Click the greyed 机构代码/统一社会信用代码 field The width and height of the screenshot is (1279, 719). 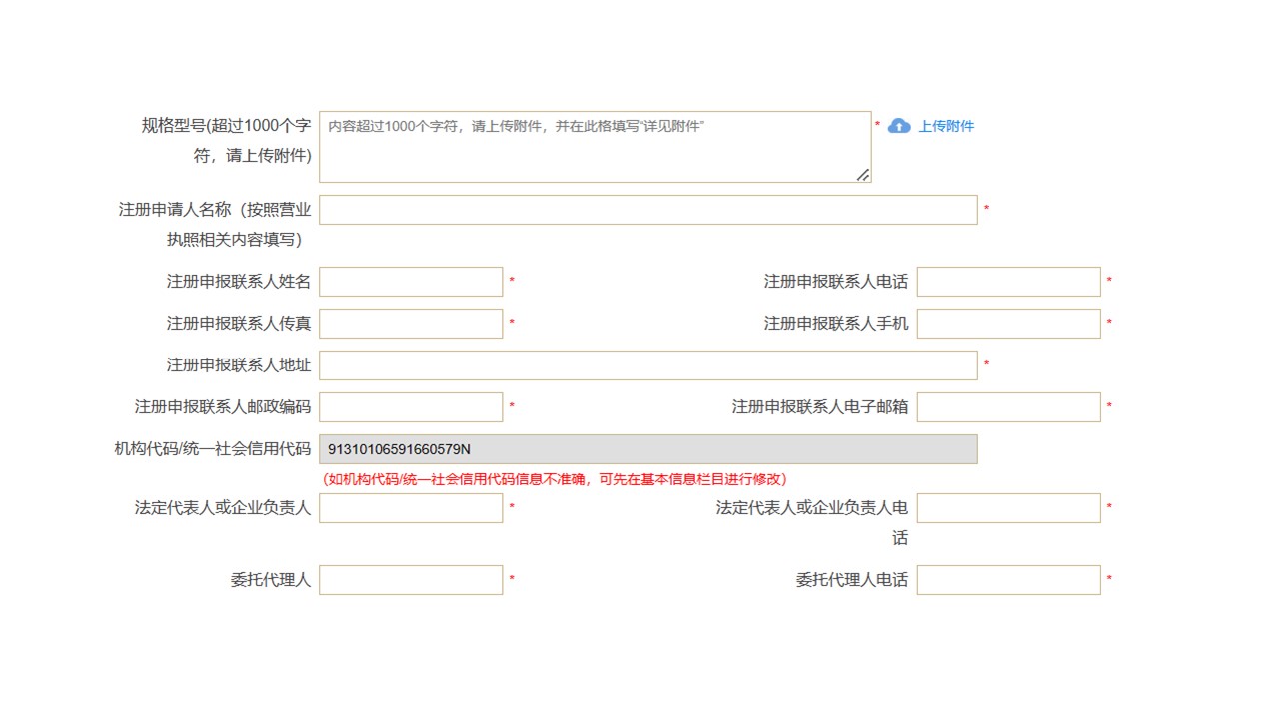pos(647,449)
